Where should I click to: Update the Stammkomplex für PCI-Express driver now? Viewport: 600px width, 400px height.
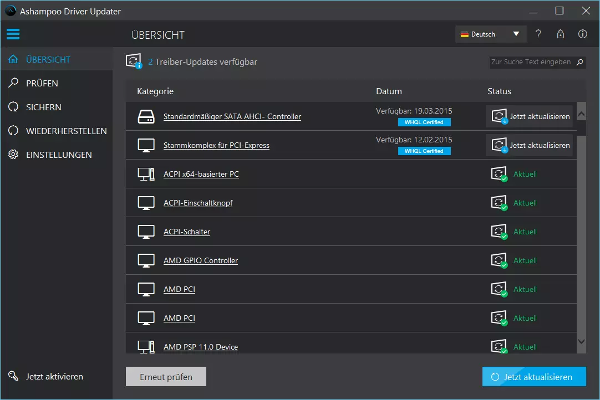coord(529,145)
